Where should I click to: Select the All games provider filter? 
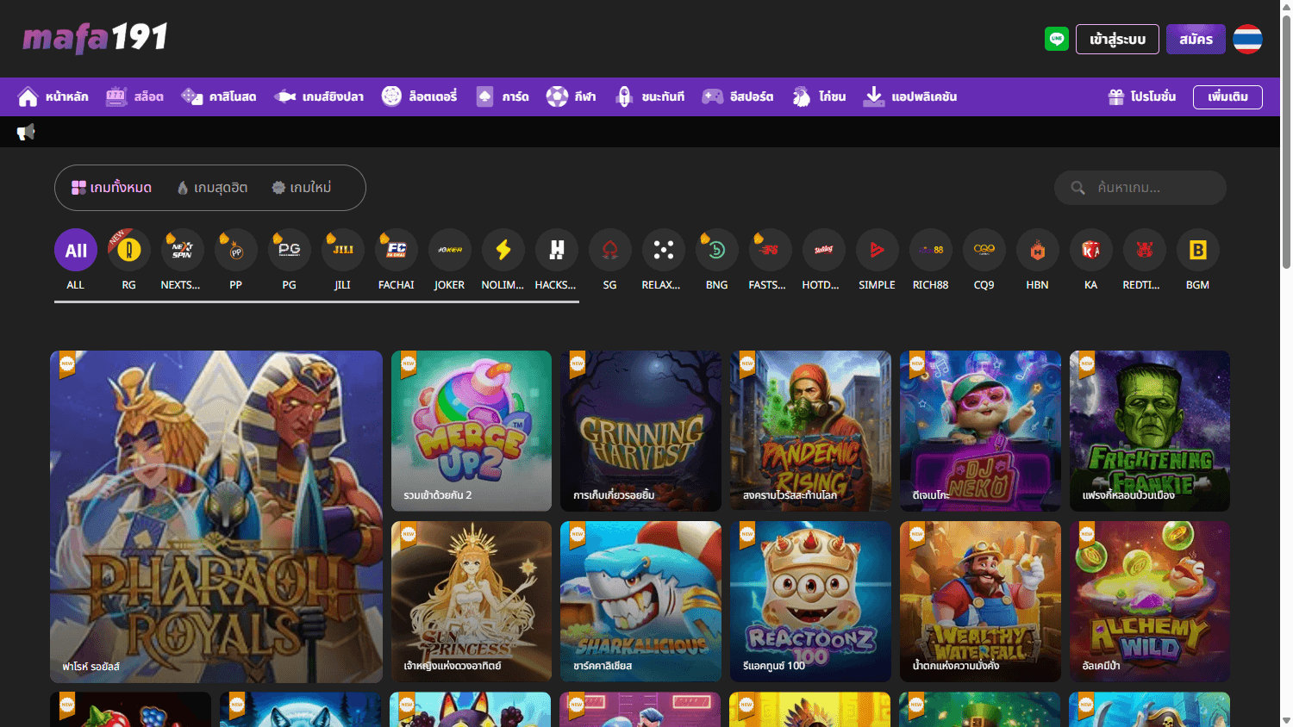[x=75, y=250]
